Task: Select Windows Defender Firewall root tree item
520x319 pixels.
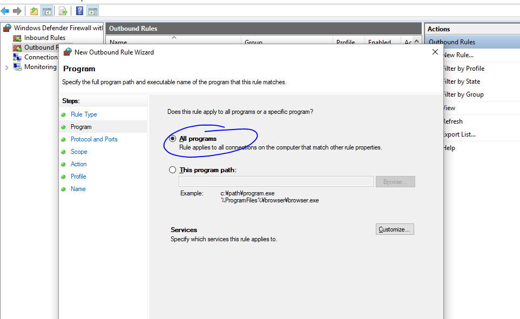Action: point(58,28)
